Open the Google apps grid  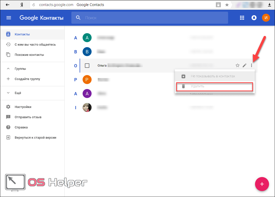(242, 18)
